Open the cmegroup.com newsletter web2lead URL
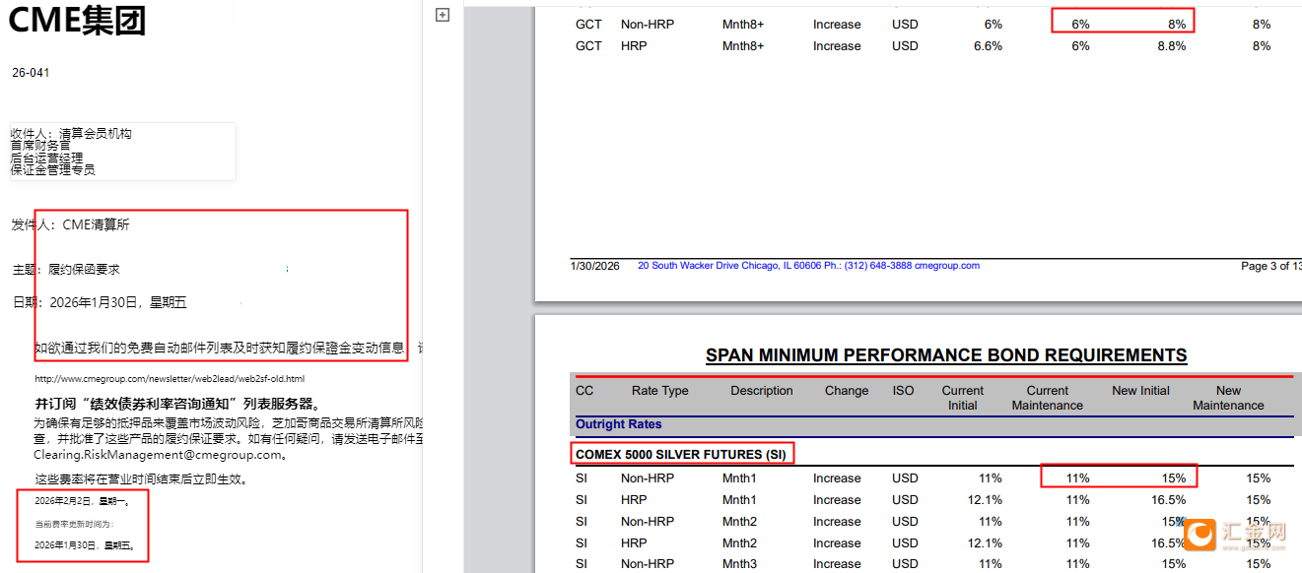Screen dimensions: 1302x573 point(170,378)
